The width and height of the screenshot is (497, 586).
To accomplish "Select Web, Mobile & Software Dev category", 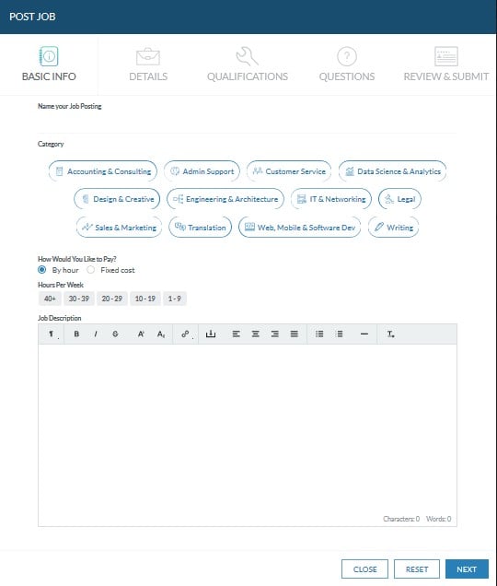I will coord(299,228).
